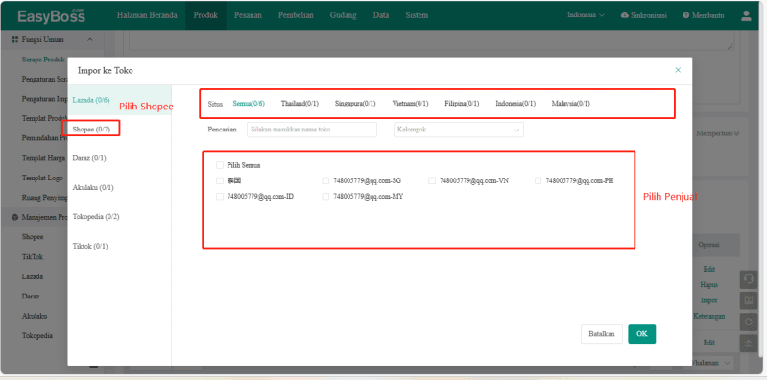Filter sites by Indonesia(0/1)
The width and height of the screenshot is (767, 381).
click(x=515, y=104)
